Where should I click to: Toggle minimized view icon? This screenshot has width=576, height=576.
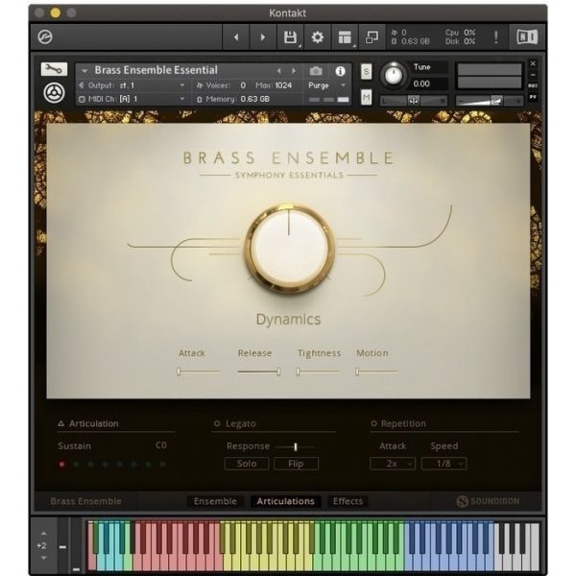(372, 37)
